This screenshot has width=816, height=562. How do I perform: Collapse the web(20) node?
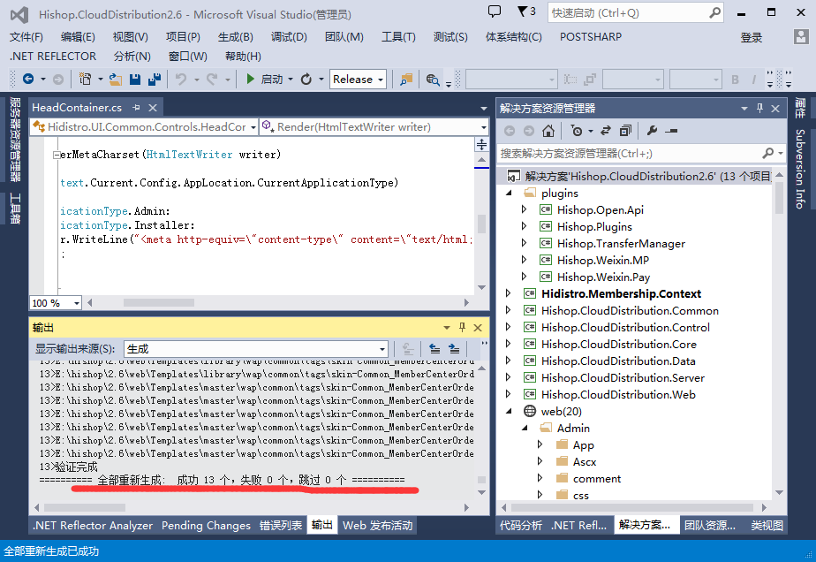click(x=509, y=411)
